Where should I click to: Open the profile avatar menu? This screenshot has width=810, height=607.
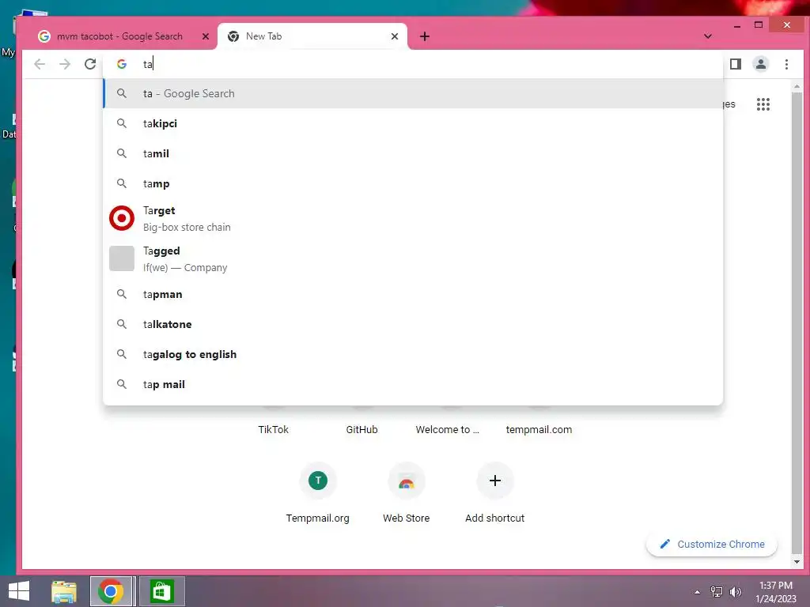click(x=760, y=64)
